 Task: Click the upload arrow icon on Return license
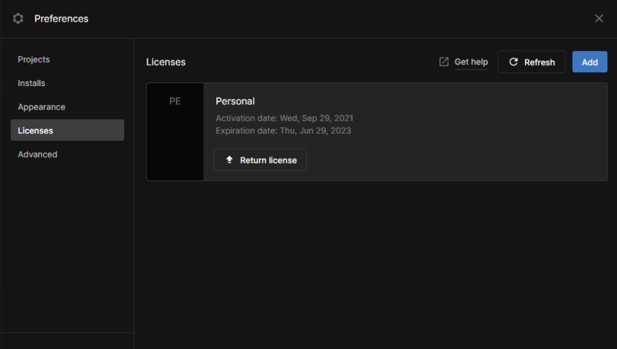click(229, 160)
